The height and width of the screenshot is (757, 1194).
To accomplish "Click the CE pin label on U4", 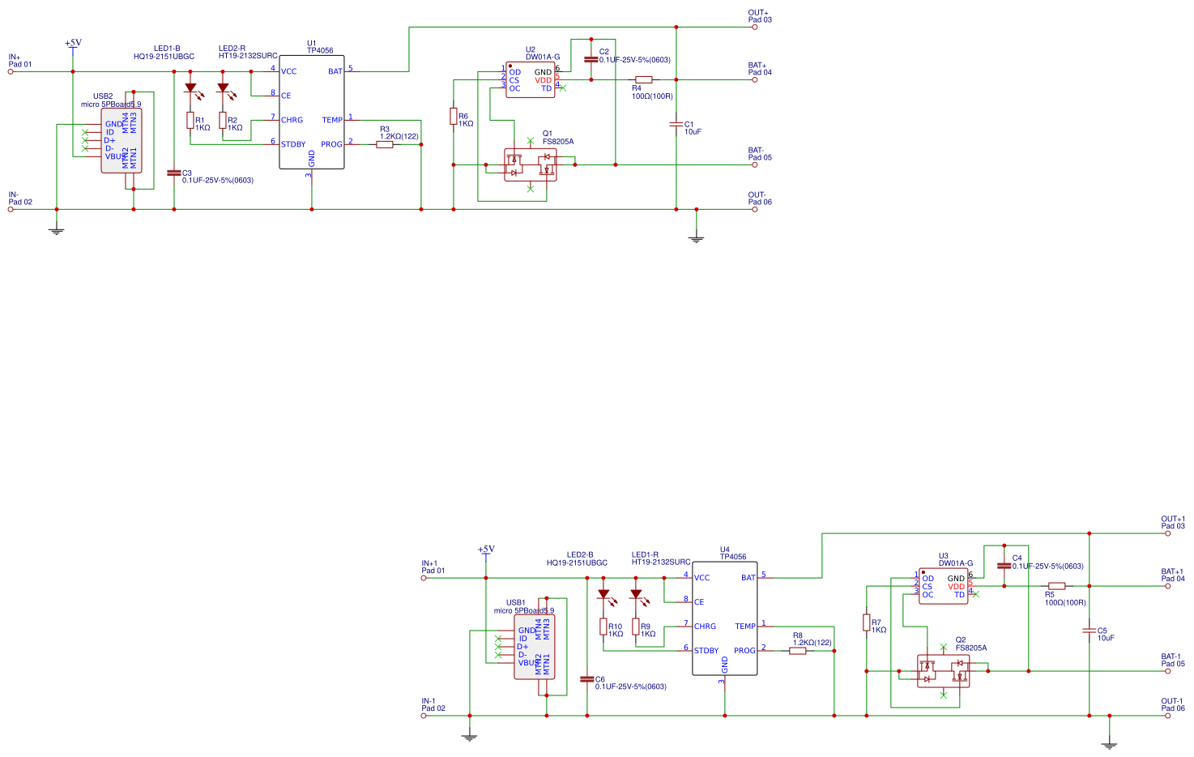I will click(699, 602).
